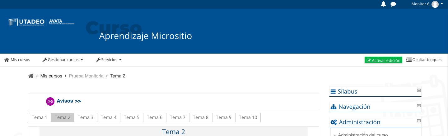Viewport: 448px width, 136px height.
Task: Open the Servicios dropdown menu
Action: tap(109, 60)
